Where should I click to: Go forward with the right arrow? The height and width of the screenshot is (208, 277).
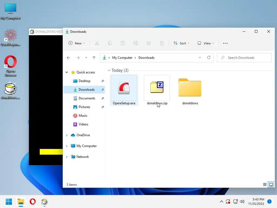tap(78, 58)
